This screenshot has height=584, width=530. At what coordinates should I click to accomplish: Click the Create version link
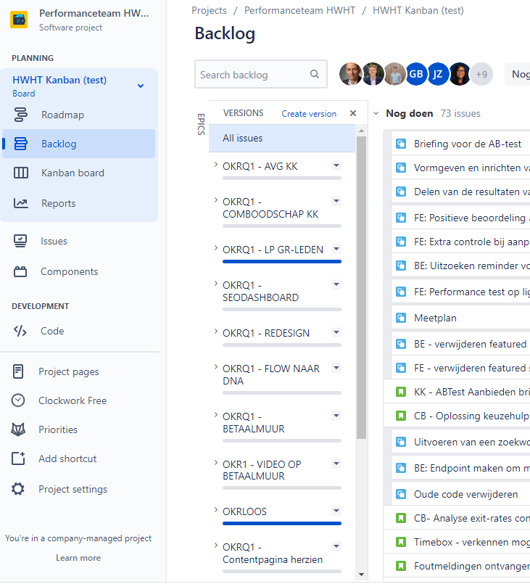coord(309,114)
